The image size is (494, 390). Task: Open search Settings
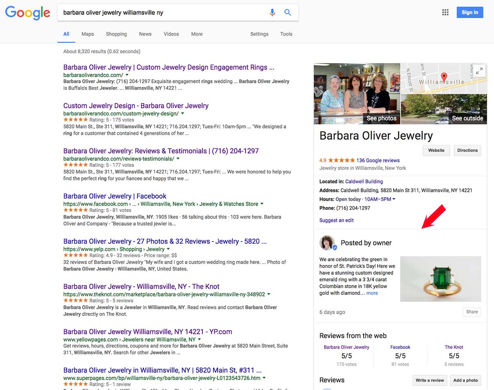click(260, 34)
